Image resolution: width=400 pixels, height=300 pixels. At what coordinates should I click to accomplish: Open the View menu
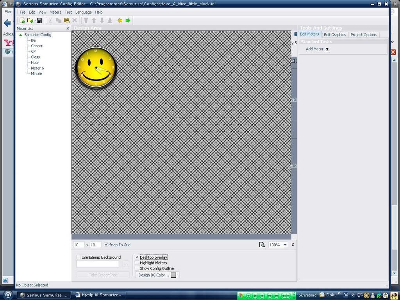[x=42, y=12]
